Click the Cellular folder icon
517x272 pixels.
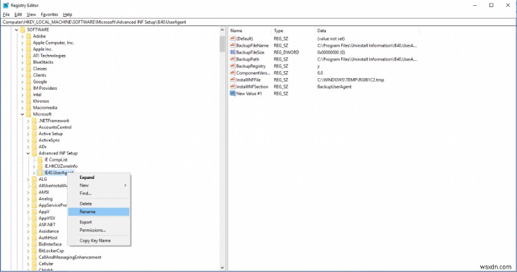pyautogui.click(x=34, y=264)
